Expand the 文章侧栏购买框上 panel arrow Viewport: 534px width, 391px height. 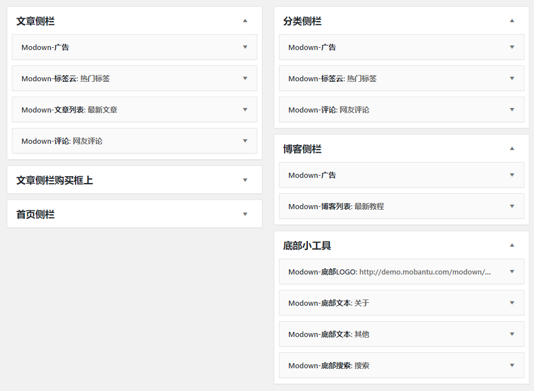click(x=245, y=180)
